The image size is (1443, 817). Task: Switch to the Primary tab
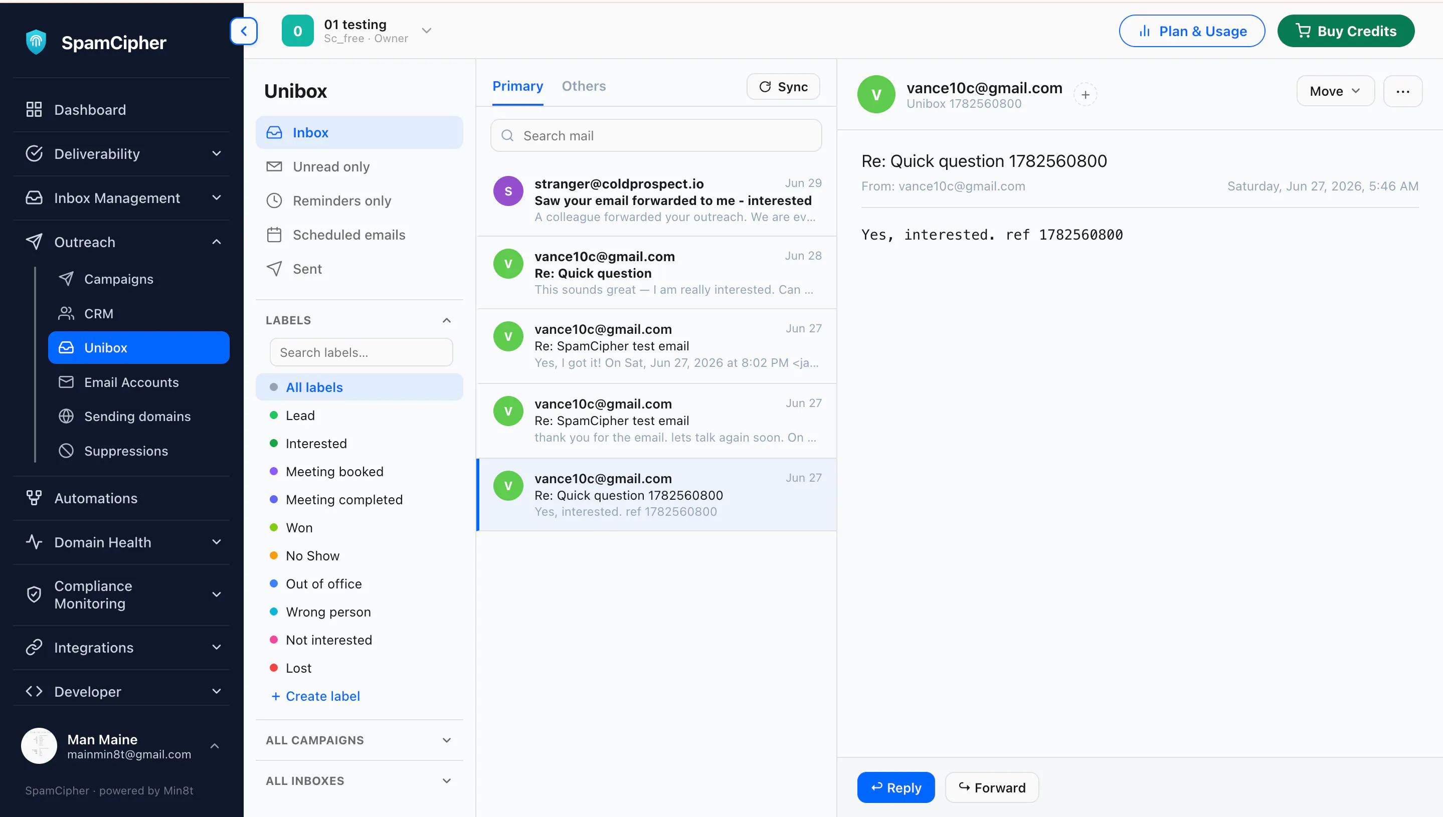(517, 86)
